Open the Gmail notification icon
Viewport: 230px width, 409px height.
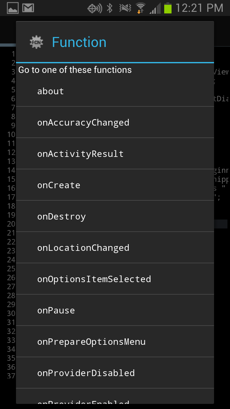[x=28, y=8]
